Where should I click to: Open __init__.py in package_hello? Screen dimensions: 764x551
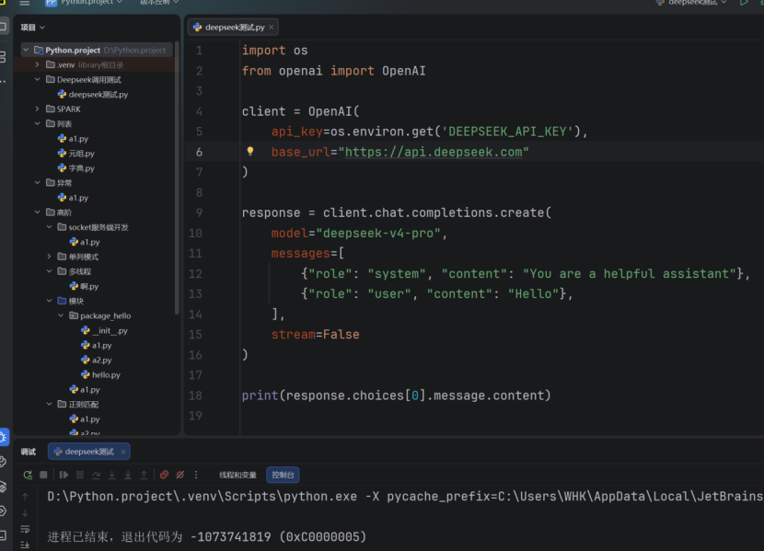(x=104, y=330)
